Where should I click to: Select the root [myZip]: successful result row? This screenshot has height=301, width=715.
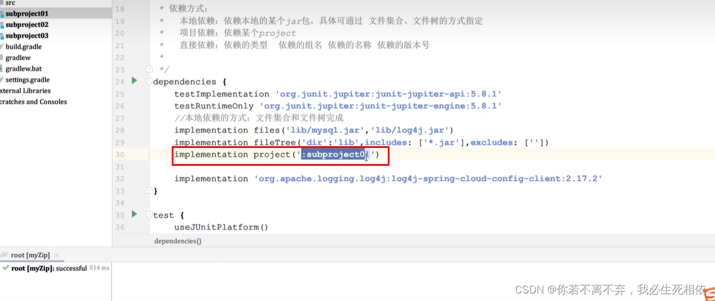point(56,268)
